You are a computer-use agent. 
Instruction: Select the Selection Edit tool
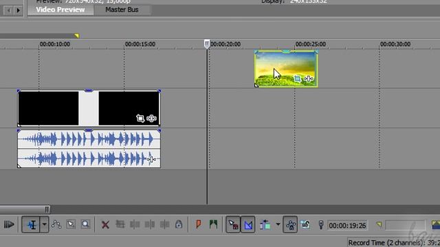pos(71,224)
